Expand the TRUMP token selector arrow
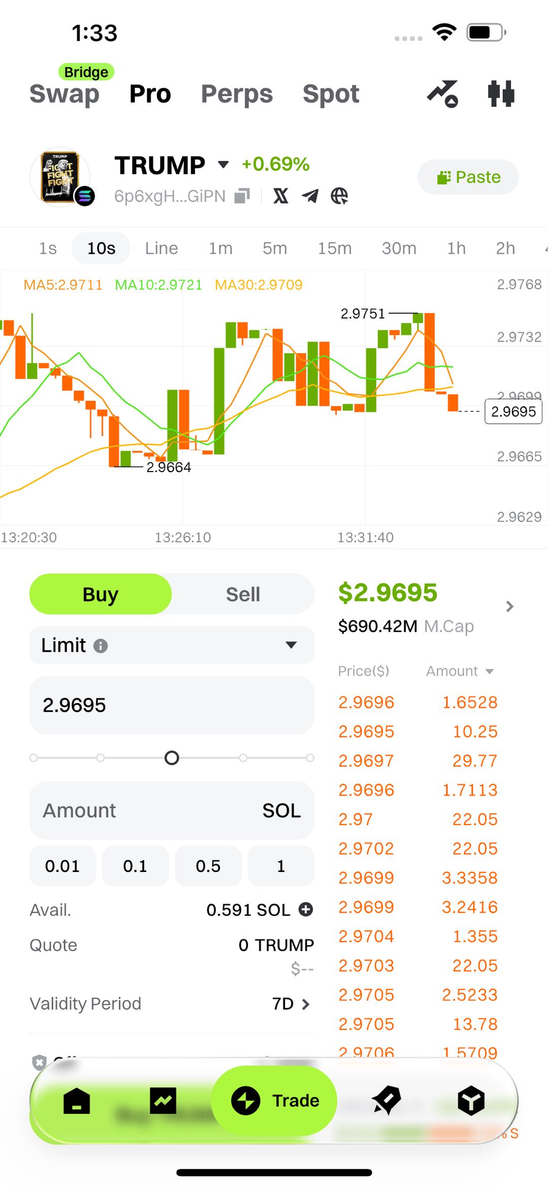Viewport: 548px width, 1188px height. (x=223, y=164)
